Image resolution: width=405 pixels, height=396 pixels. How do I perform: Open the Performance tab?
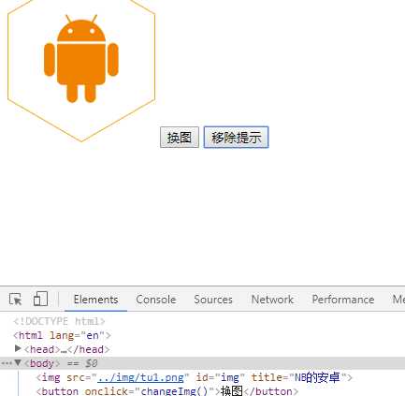(x=343, y=300)
